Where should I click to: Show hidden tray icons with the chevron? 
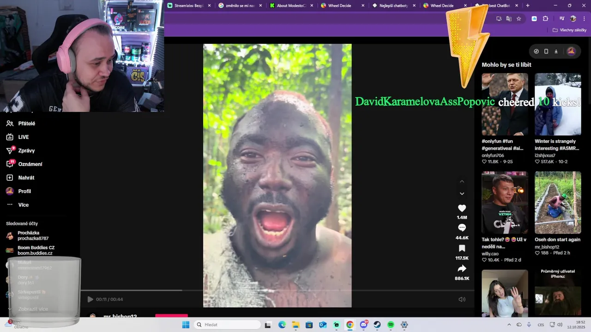[509, 325]
